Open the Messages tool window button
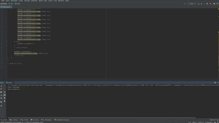Viewport: 219px width, 123px height. pos(46,120)
